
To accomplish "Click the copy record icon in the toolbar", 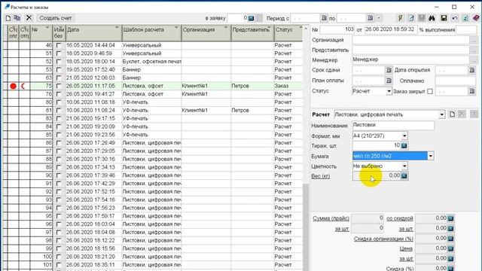I will click(17, 18).
